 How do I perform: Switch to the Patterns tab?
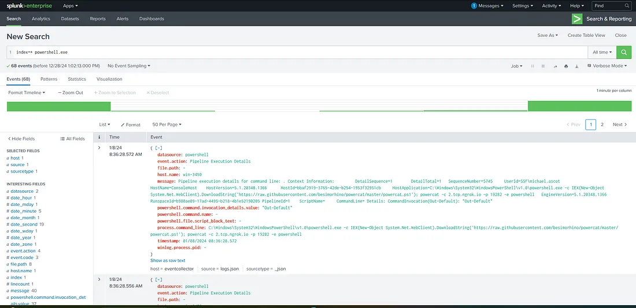49,79
